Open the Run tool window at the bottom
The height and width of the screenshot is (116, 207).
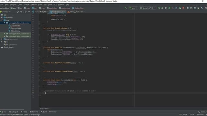(x=3, y=112)
